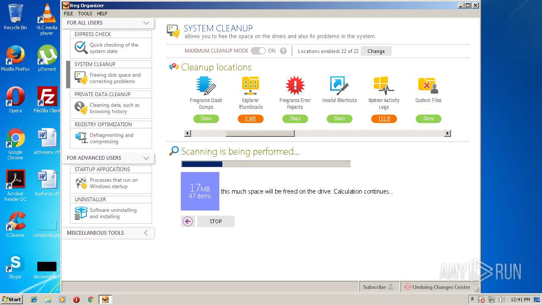542x305 pixels.
Task: Open Private Data Cleanup sidebar icon
Action: pyautogui.click(x=81, y=108)
